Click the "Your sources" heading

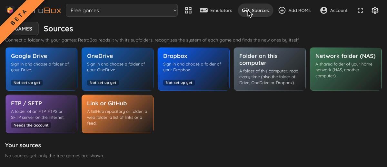click(23, 145)
